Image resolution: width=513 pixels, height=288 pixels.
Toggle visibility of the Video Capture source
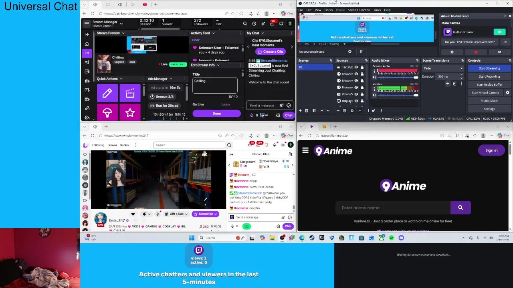[x=356, y=94]
